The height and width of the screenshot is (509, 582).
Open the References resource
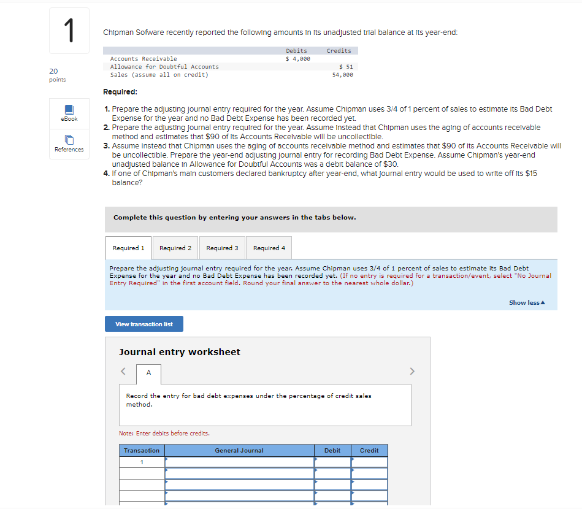point(69,144)
